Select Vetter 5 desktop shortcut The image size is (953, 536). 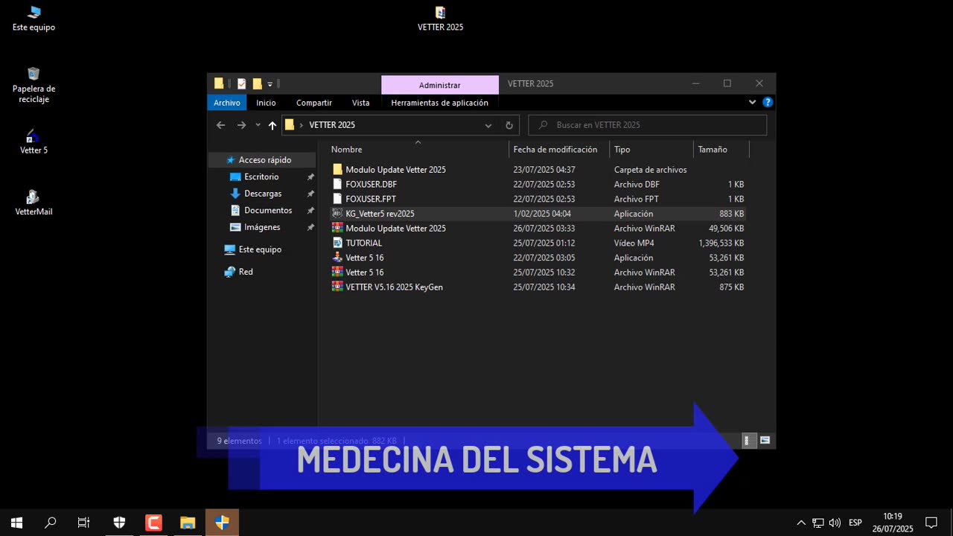point(34,141)
